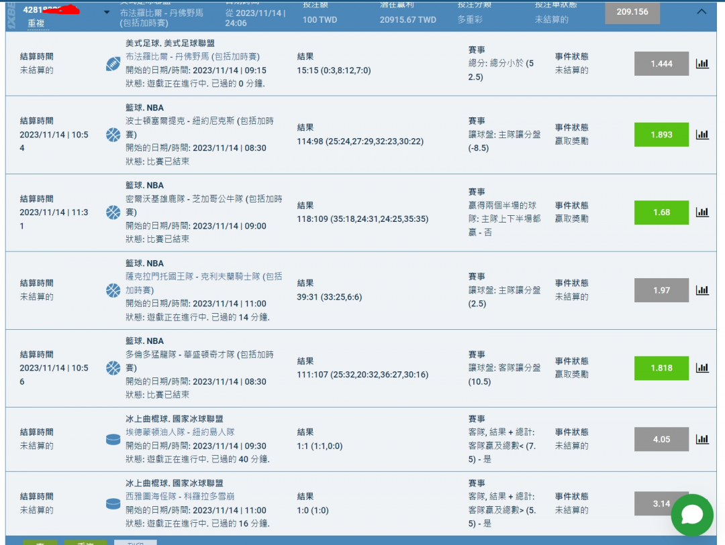Click the 重複 link in the header

tap(36, 23)
